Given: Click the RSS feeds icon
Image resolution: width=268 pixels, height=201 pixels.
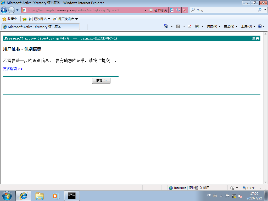Looking at the screenshot, I should 178,26.
